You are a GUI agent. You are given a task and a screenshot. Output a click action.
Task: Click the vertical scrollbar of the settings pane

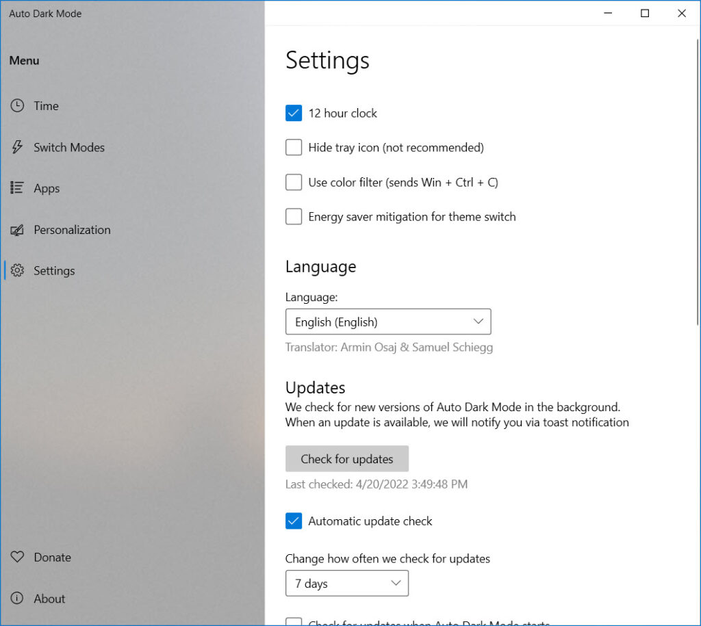(698, 182)
